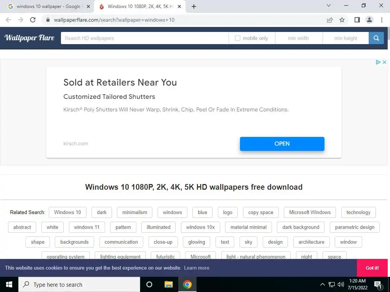390x292 pixels.
Task: Open new tab with plus icon
Action: pyautogui.click(x=194, y=6)
